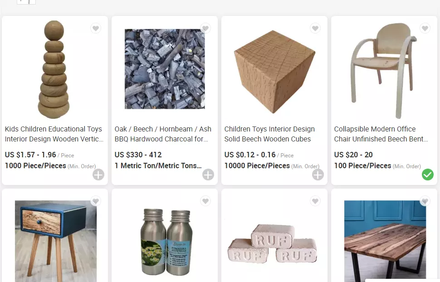The height and width of the screenshot is (282, 440).
Task: Open Kids Children Educational Toys product title
Action: (x=54, y=134)
